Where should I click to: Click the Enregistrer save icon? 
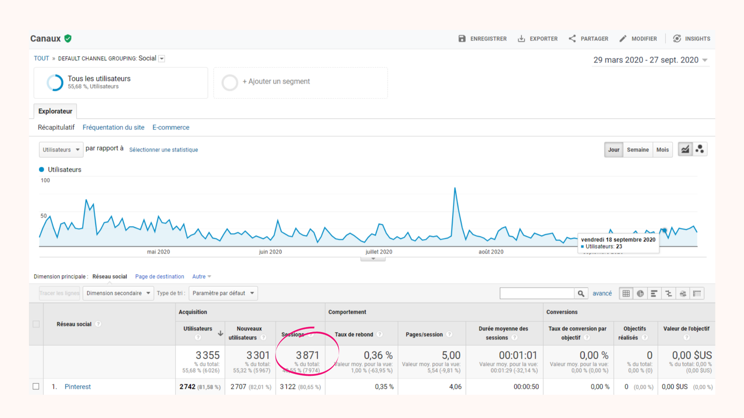tap(462, 39)
